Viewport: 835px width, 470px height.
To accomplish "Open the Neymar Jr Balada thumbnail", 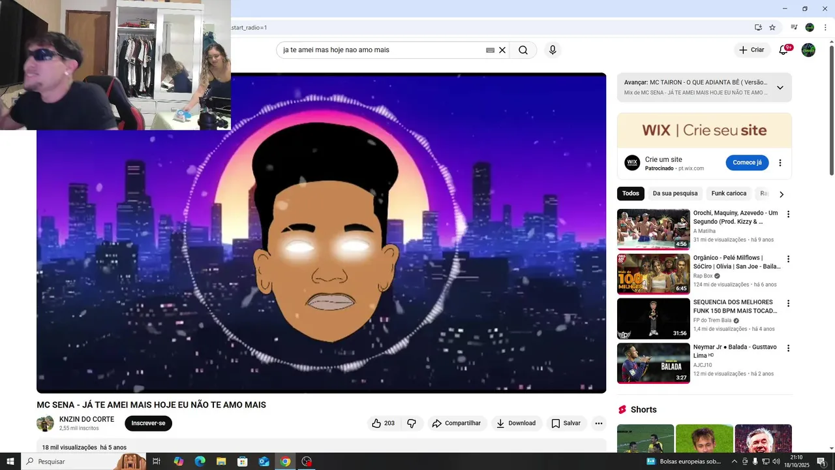I will pos(653,364).
